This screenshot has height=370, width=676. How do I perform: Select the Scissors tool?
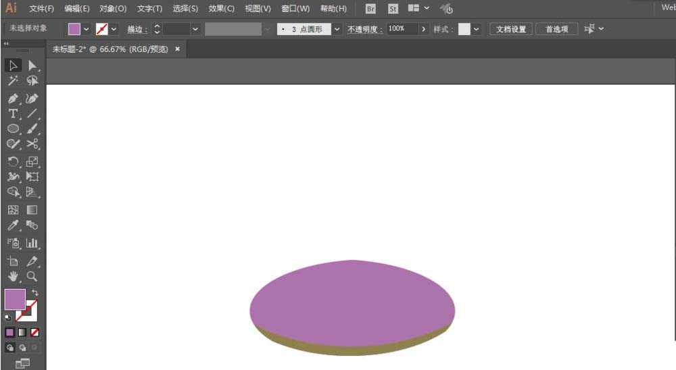click(x=32, y=144)
